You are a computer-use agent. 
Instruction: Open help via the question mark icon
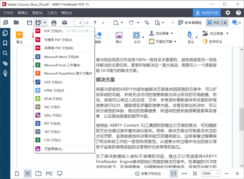[x=238, y=13]
